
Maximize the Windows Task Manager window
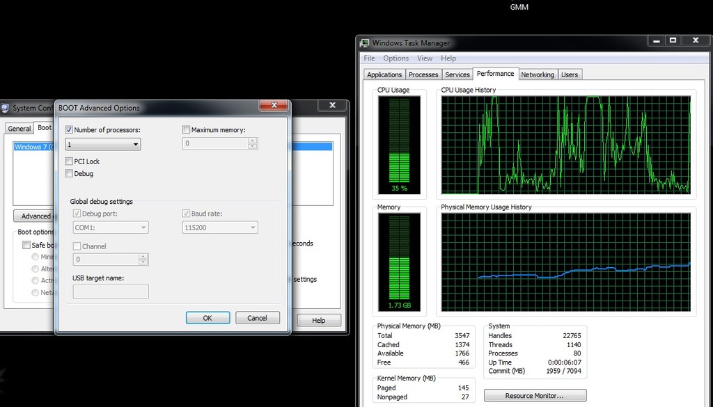point(673,40)
